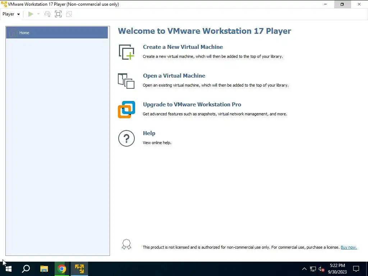Open the Help heading link

point(149,133)
